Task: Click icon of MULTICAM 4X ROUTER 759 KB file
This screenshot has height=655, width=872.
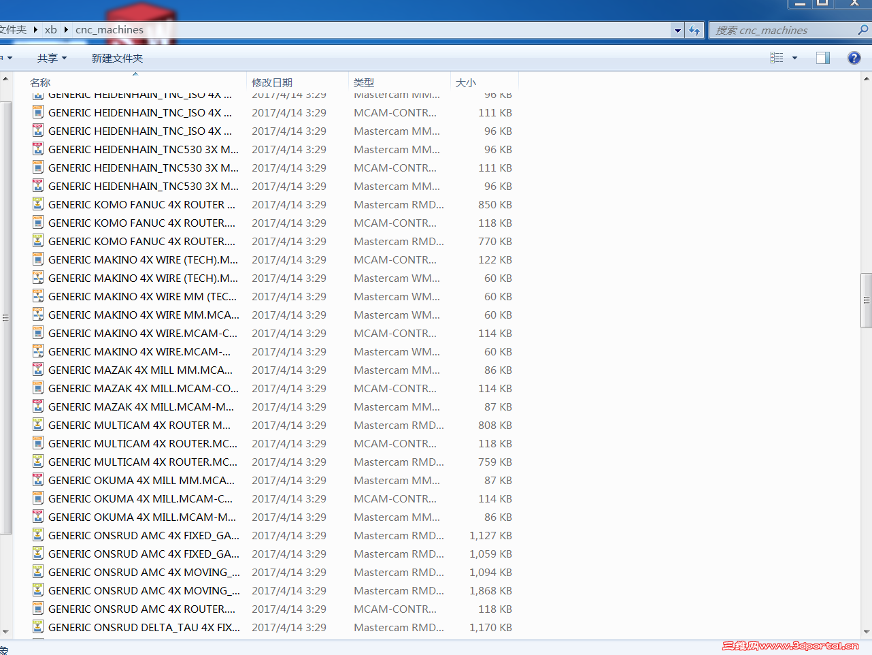Action: pyautogui.click(x=38, y=462)
